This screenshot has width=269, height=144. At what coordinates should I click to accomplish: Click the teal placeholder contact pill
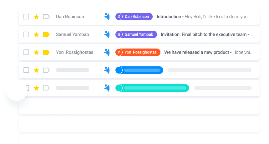pyautogui.click(x=152, y=88)
